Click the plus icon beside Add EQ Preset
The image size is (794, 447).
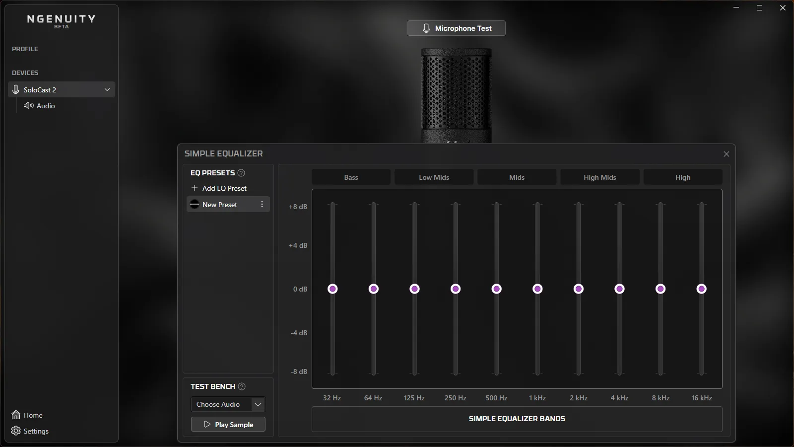click(195, 188)
